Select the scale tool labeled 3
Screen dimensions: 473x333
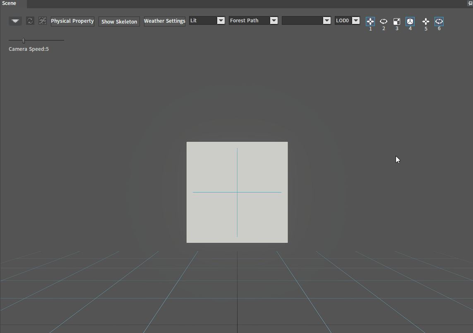tap(397, 21)
